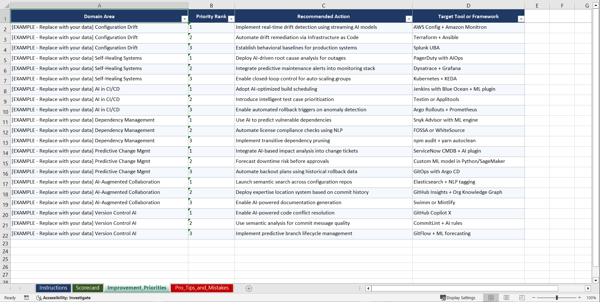Switch to the Instructions sheet tab
The height and width of the screenshot is (302, 600).
[53, 288]
